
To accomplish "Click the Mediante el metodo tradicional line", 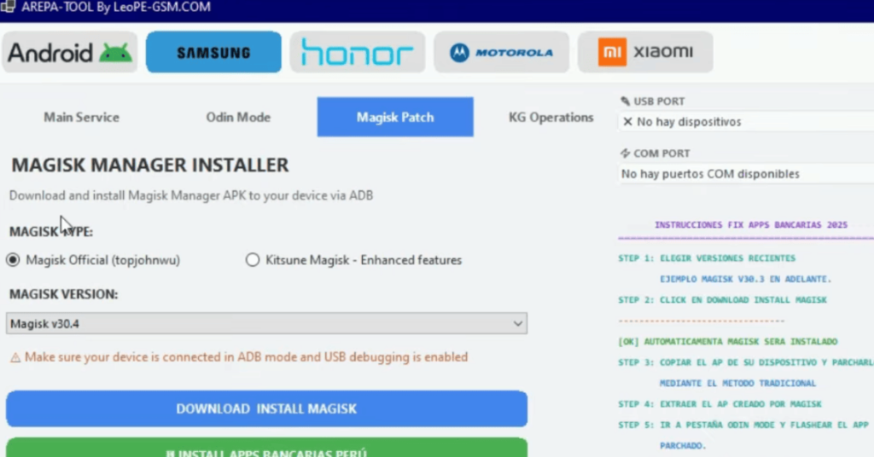I will click(x=737, y=384).
